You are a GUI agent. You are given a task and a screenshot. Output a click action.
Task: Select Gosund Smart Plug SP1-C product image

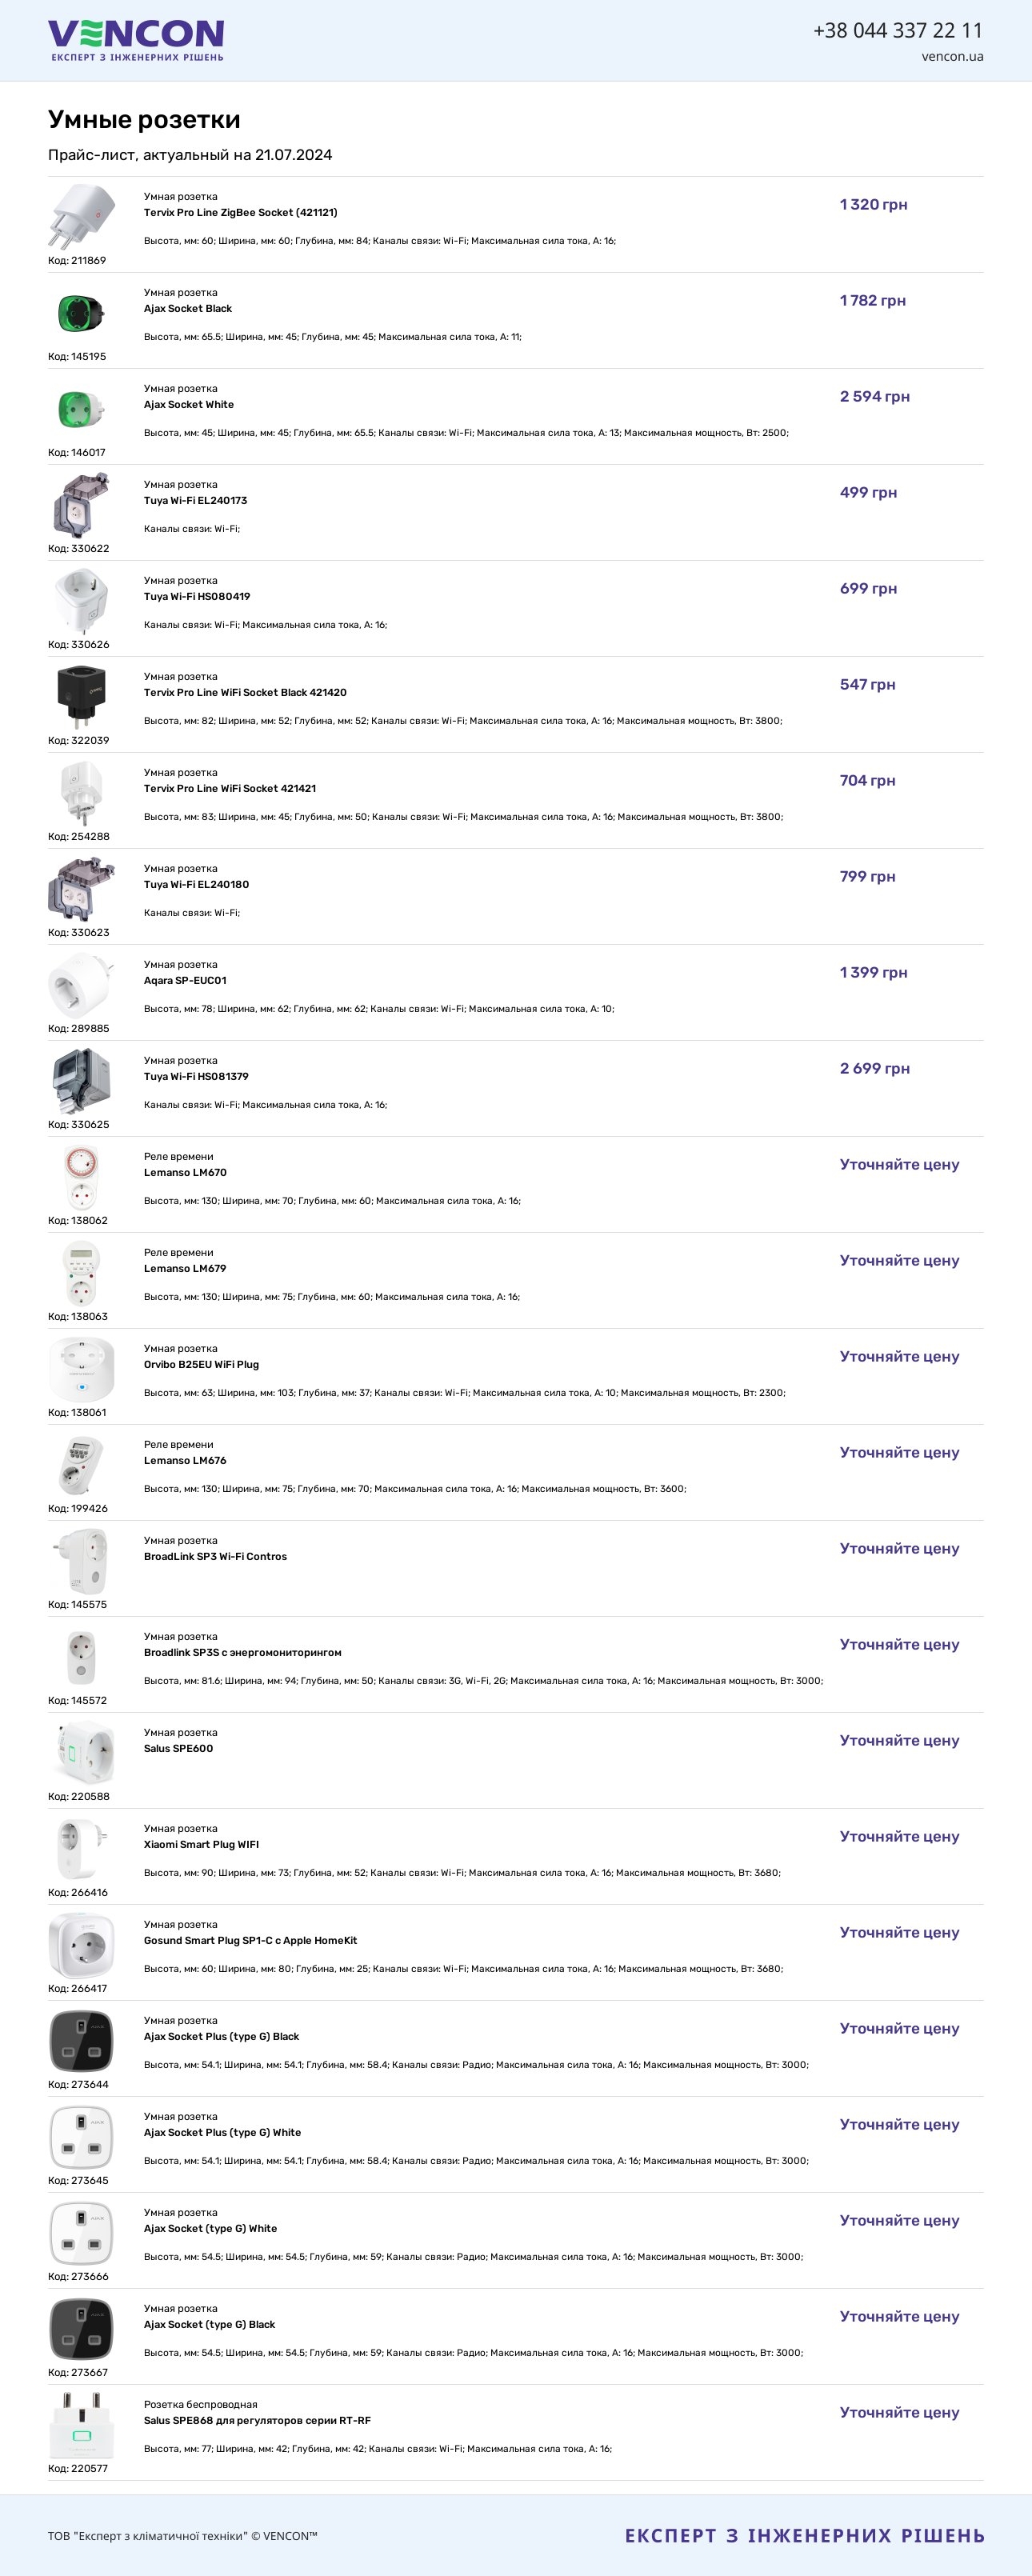[81, 1945]
